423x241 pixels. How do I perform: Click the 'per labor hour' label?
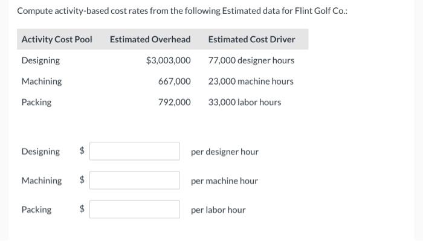[x=218, y=210]
